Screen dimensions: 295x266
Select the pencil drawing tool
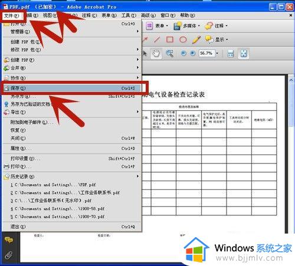pos(196,40)
